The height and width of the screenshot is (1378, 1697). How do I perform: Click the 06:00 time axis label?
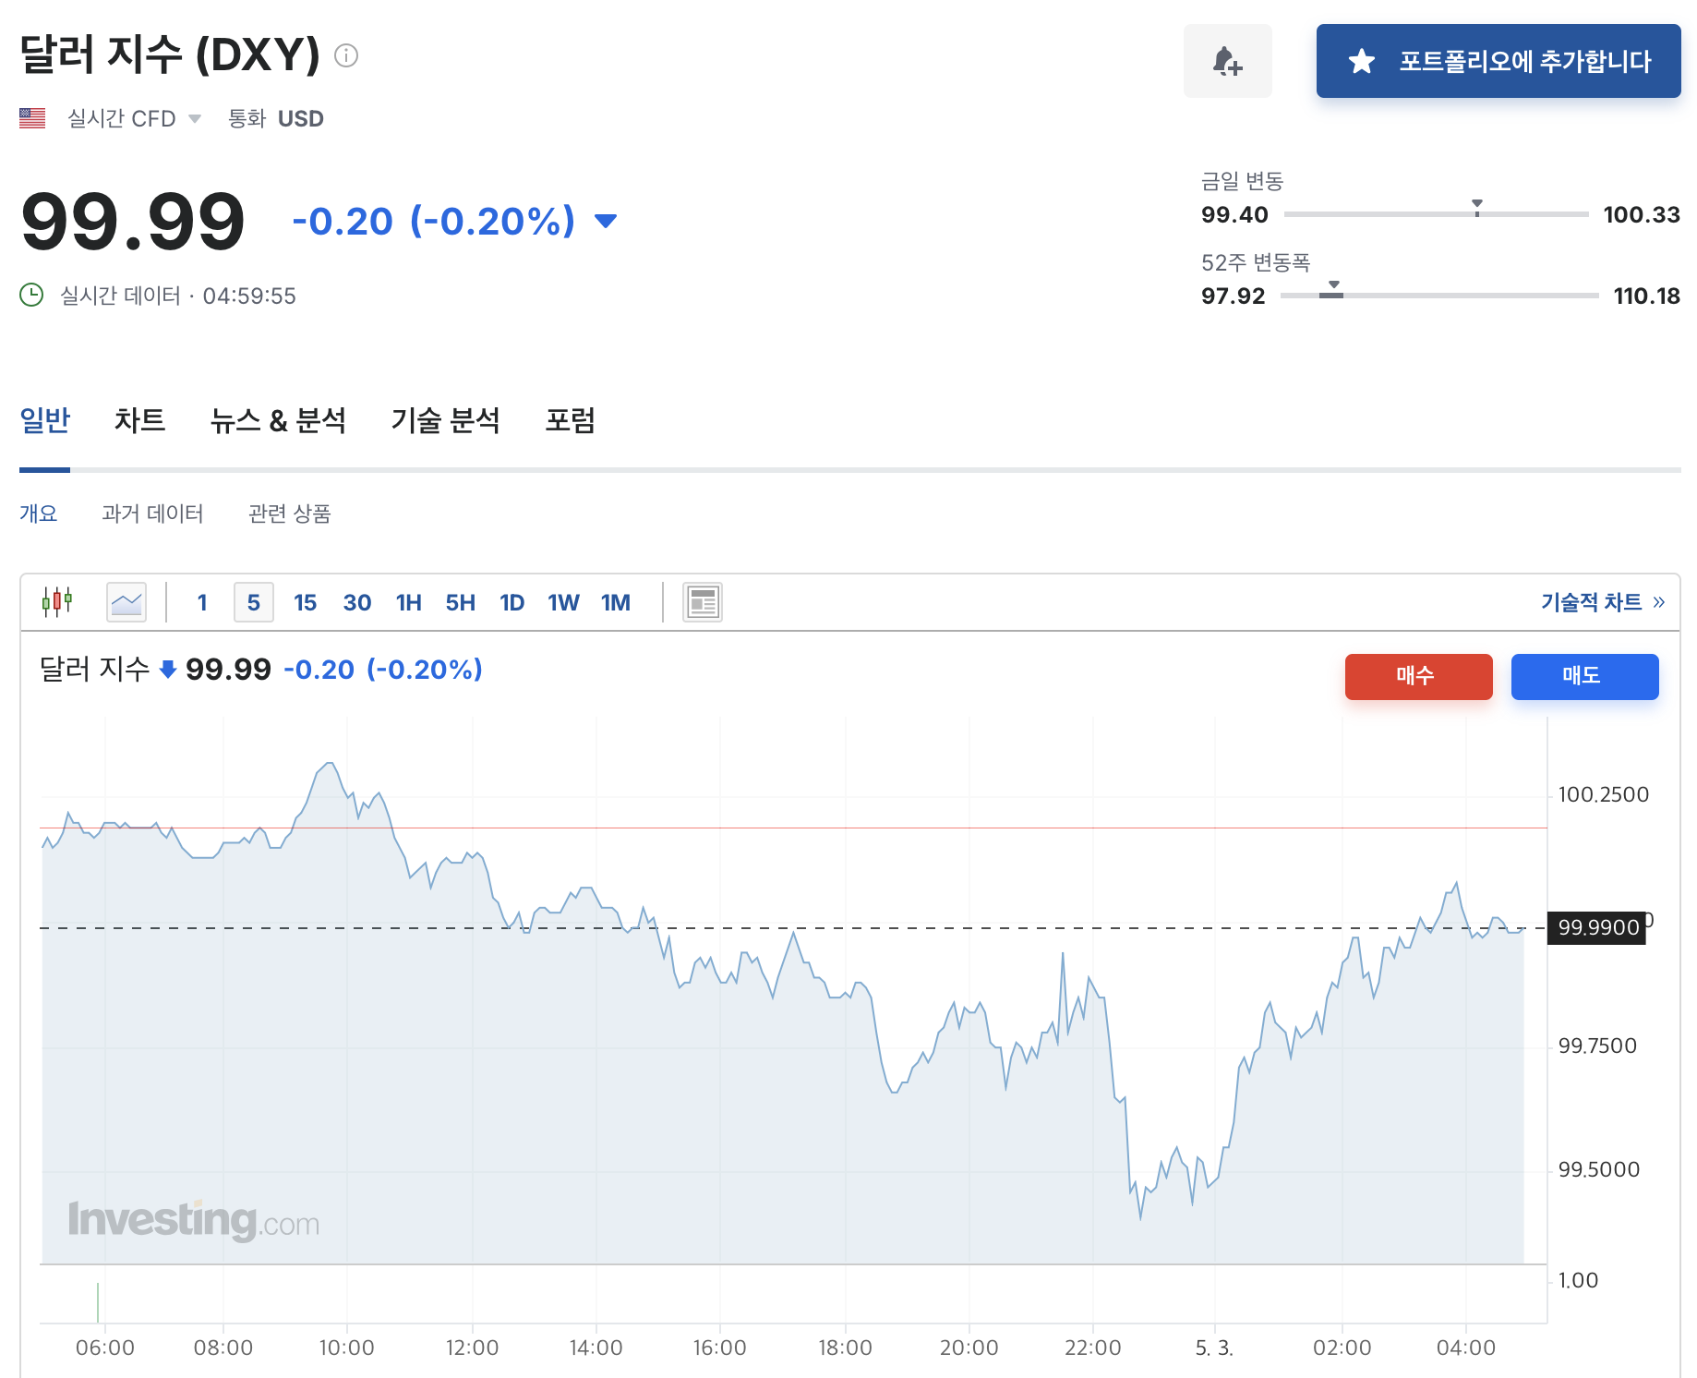pos(105,1348)
